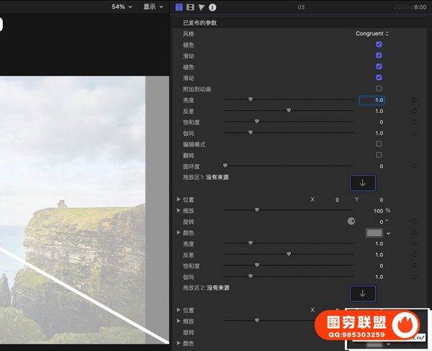Click the 拖放区 2 drop well arrow
This screenshot has width=432, height=351.
coord(362,293)
